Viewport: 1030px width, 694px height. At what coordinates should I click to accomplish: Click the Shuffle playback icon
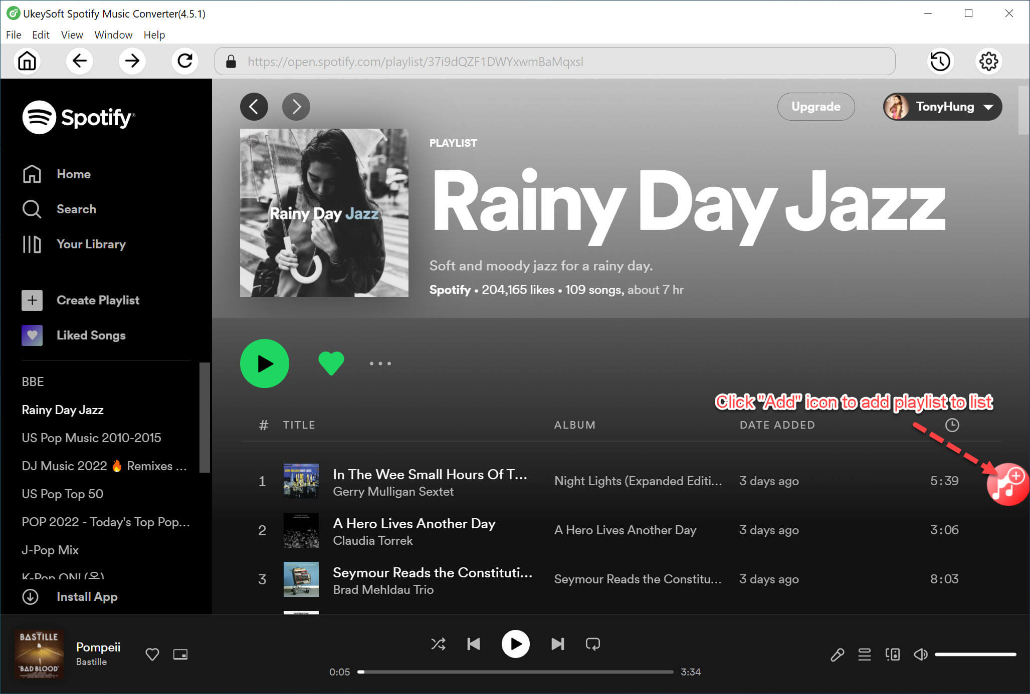(438, 643)
